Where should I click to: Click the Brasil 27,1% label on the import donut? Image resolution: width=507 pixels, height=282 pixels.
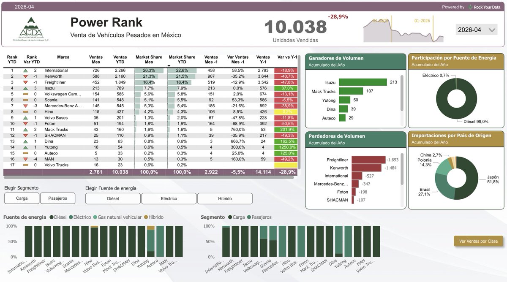(x=425, y=192)
